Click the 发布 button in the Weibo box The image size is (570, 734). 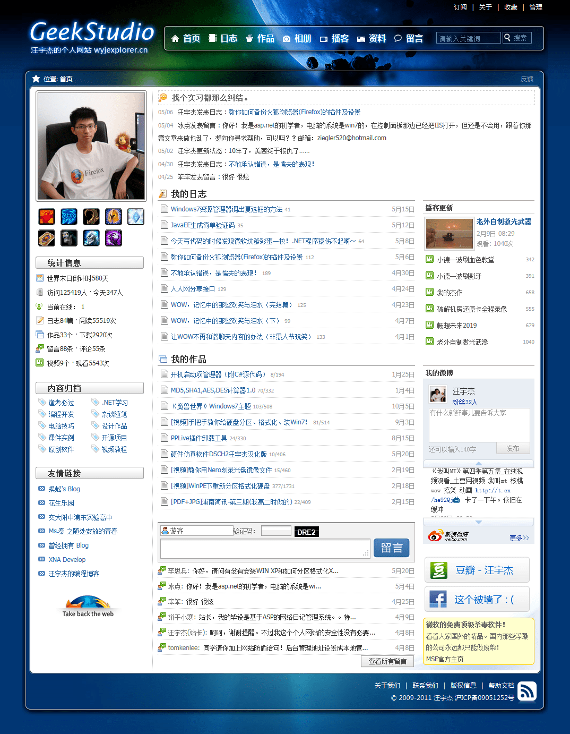pyautogui.click(x=513, y=448)
